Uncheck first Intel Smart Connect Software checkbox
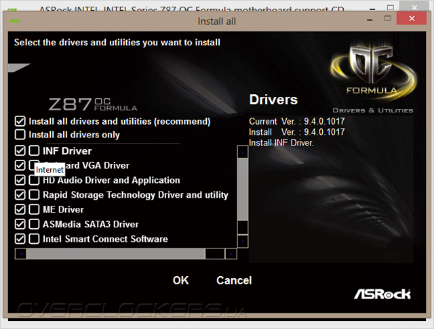The width and height of the screenshot is (434, 329). pos(20,239)
